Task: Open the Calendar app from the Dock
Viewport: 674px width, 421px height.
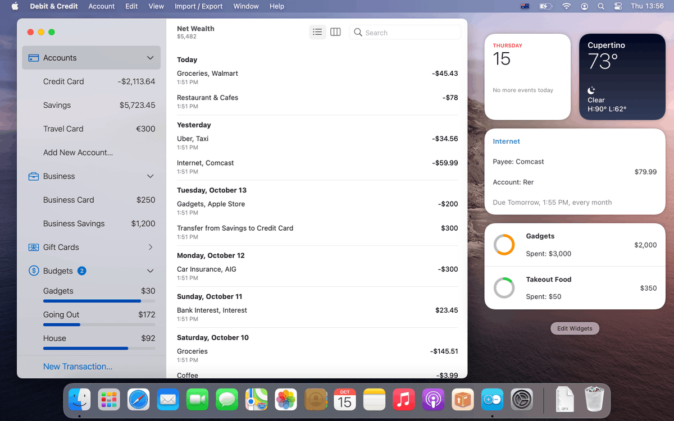Action: pos(344,400)
